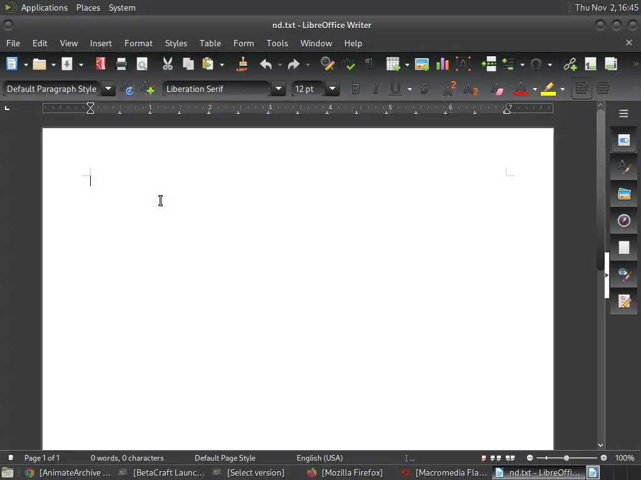
Task: Expand the font name dropdown
Action: [x=279, y=89]
